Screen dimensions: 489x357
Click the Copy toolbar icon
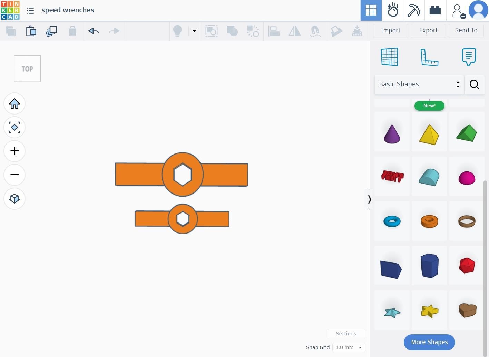(x=10, y=31)
